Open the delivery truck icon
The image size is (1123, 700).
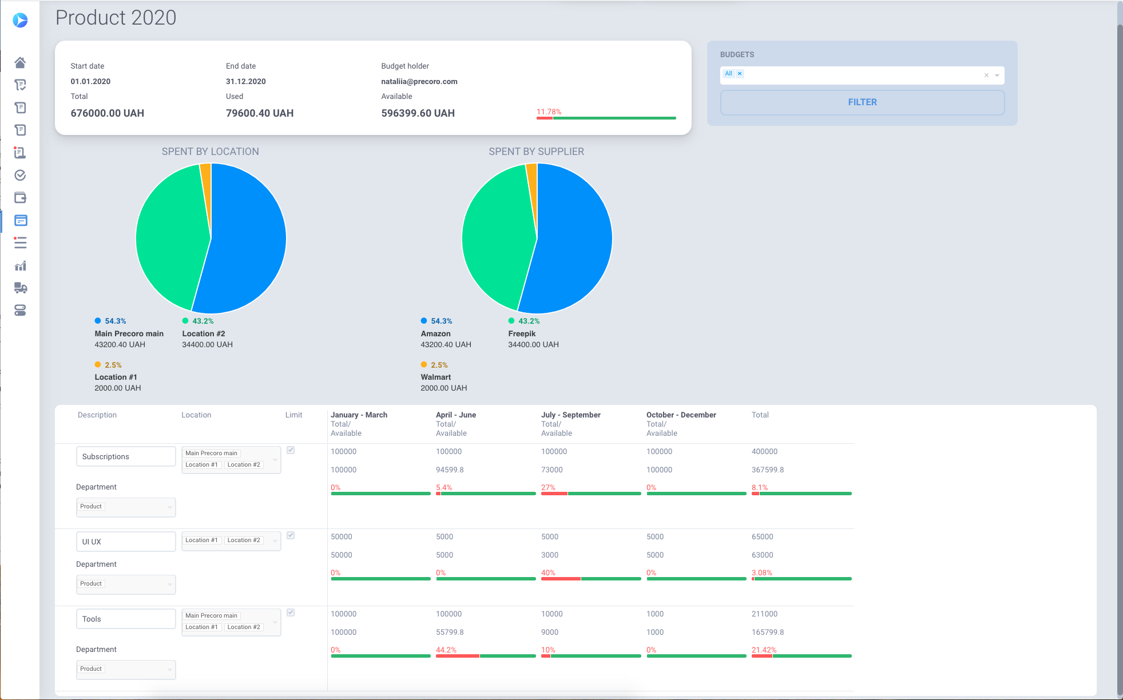pos(20,288)
